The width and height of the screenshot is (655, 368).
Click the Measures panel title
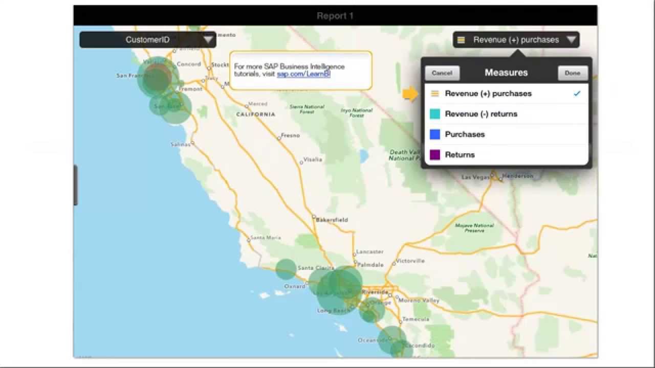click(x=506, y=73)
